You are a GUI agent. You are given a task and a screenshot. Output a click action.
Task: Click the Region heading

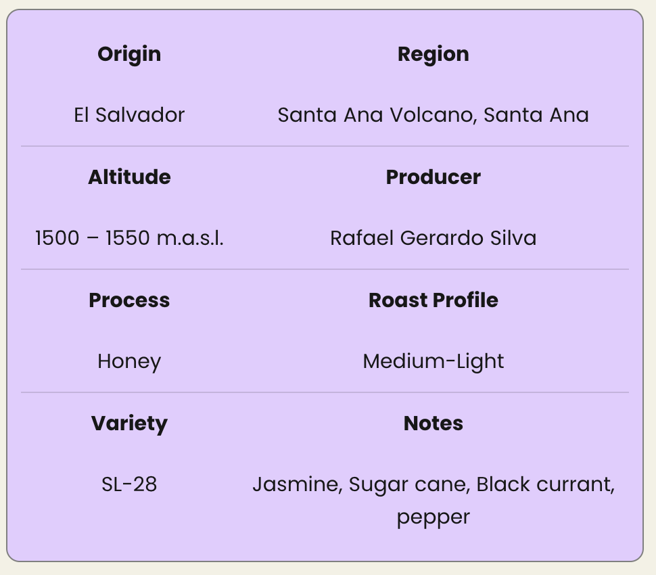tap(433, 54)
